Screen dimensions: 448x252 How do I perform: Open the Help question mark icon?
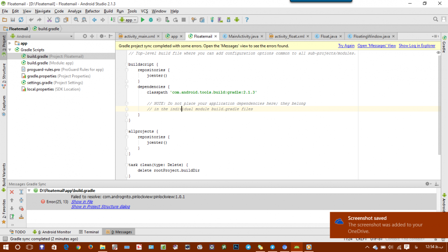247,20
